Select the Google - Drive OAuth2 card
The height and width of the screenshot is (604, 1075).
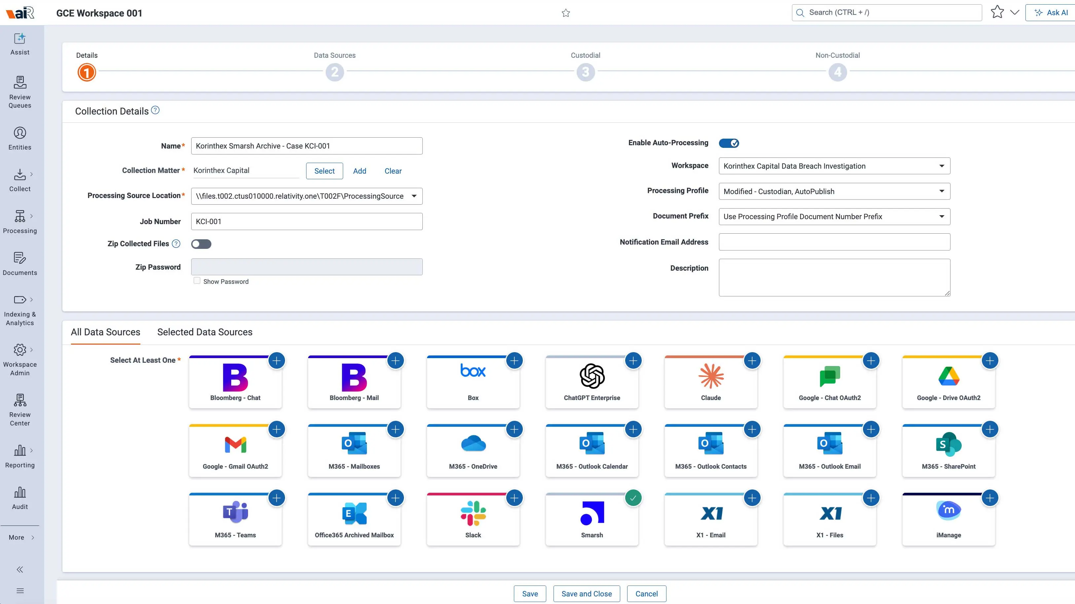pos(949,382)
